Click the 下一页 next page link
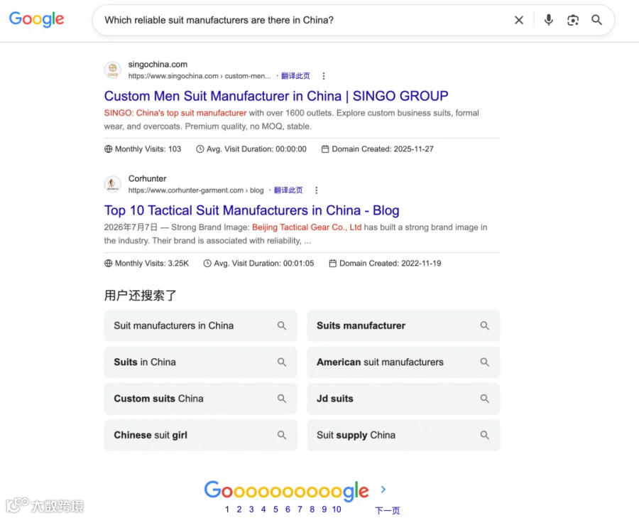Screen dimensions: 639x518 [387, 510]
